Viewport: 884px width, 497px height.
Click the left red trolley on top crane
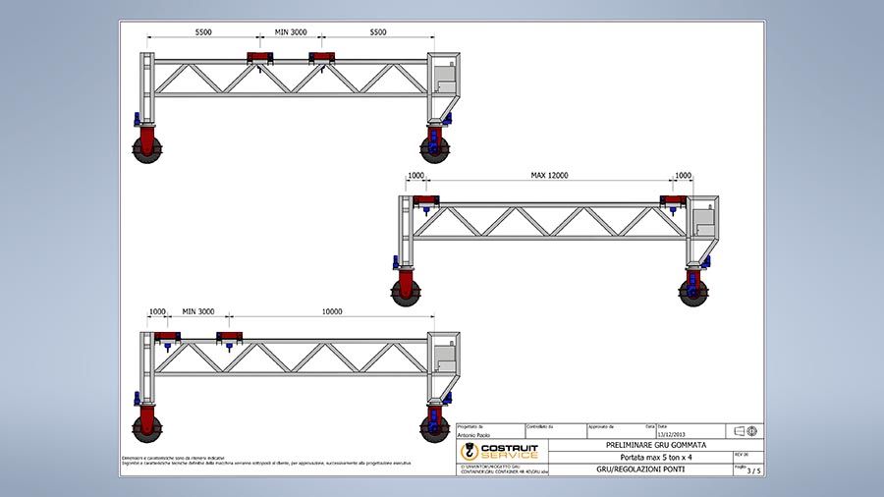pos(259,58)
